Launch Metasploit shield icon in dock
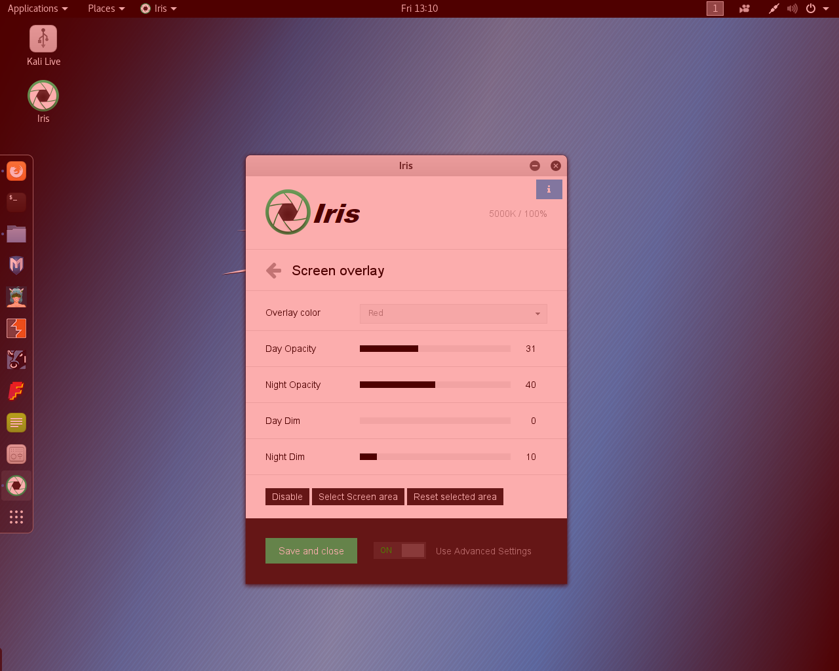The image size is (839, 671). (16, 265)
